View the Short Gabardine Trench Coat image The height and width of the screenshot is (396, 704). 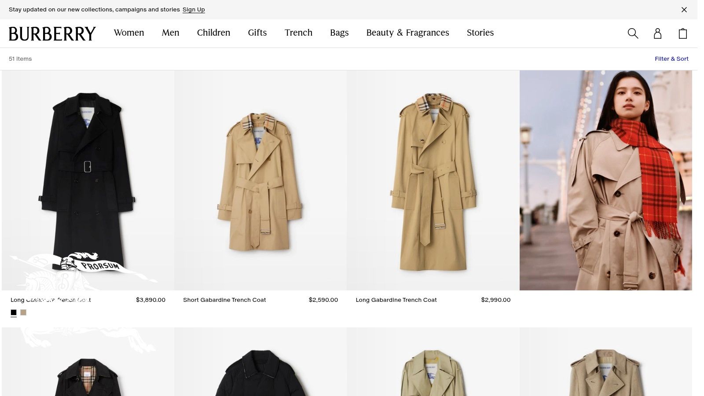coord(260,180)
